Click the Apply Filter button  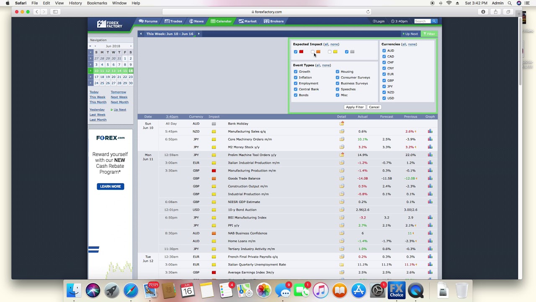click(355, 107)
